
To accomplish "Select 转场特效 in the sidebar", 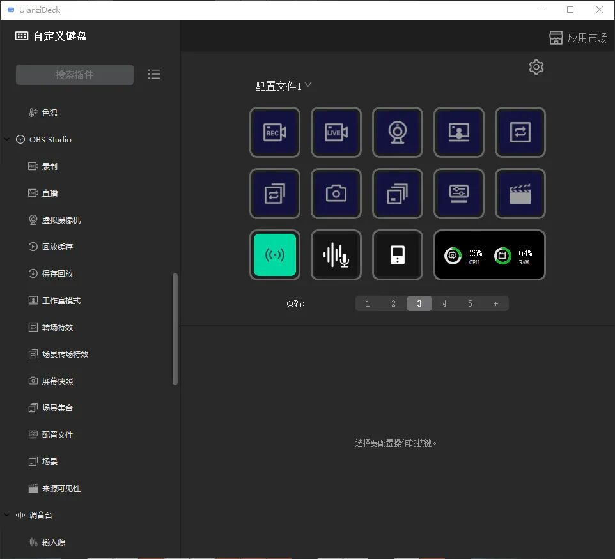I will click(x=51, y=327).
